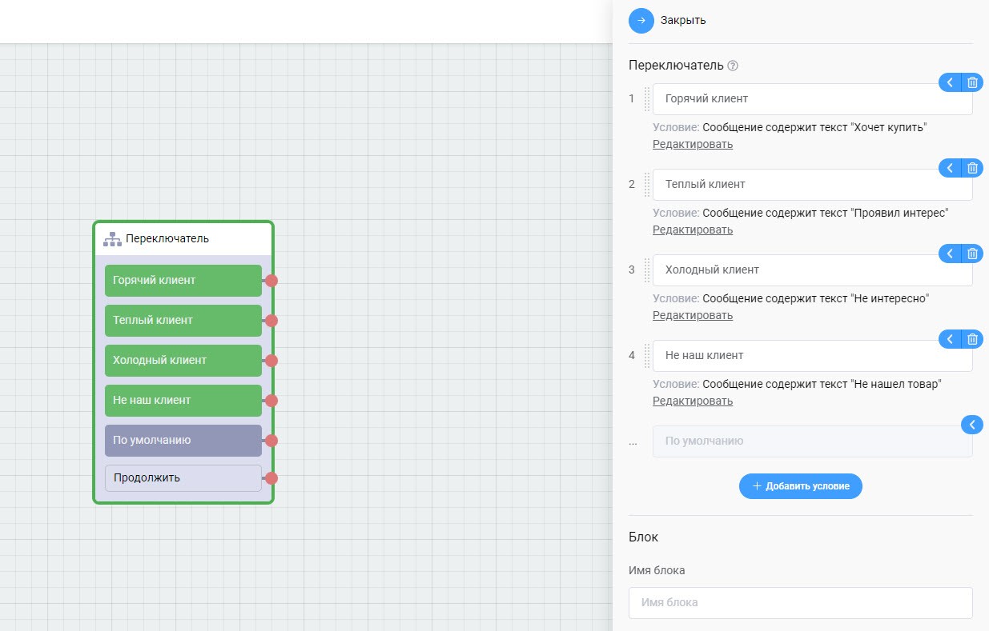The image size is (989, 631).
Task: Focus the Имя блока input field
Action: pyautogui.click(x=801, y=602)
